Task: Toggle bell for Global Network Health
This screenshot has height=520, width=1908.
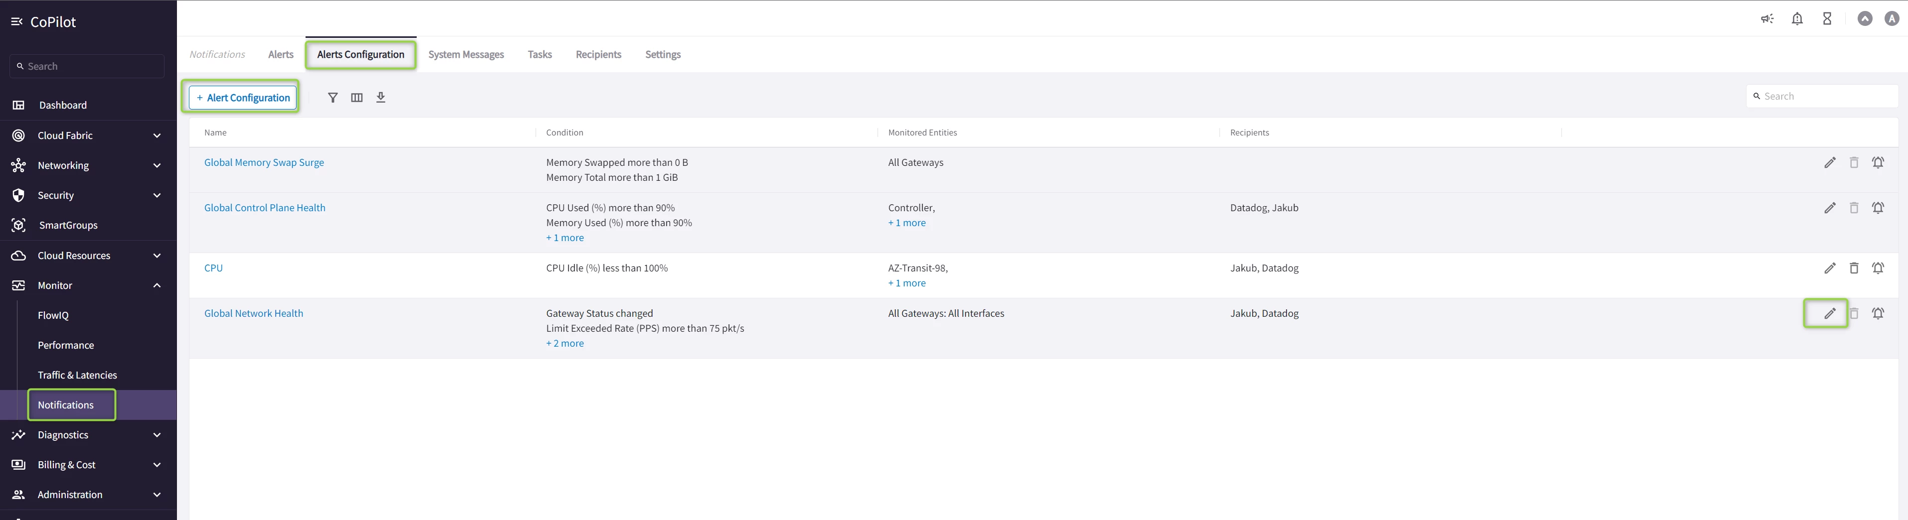Action: coord(1879,314)
